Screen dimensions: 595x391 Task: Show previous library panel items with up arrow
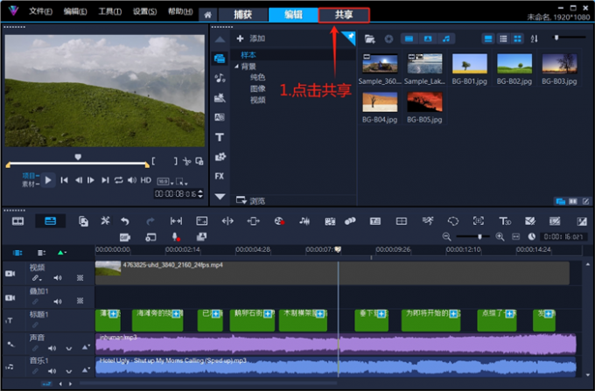point(220,39)
